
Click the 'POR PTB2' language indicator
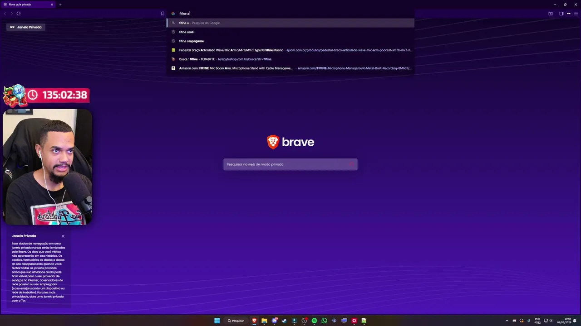(x=537, y=321)
